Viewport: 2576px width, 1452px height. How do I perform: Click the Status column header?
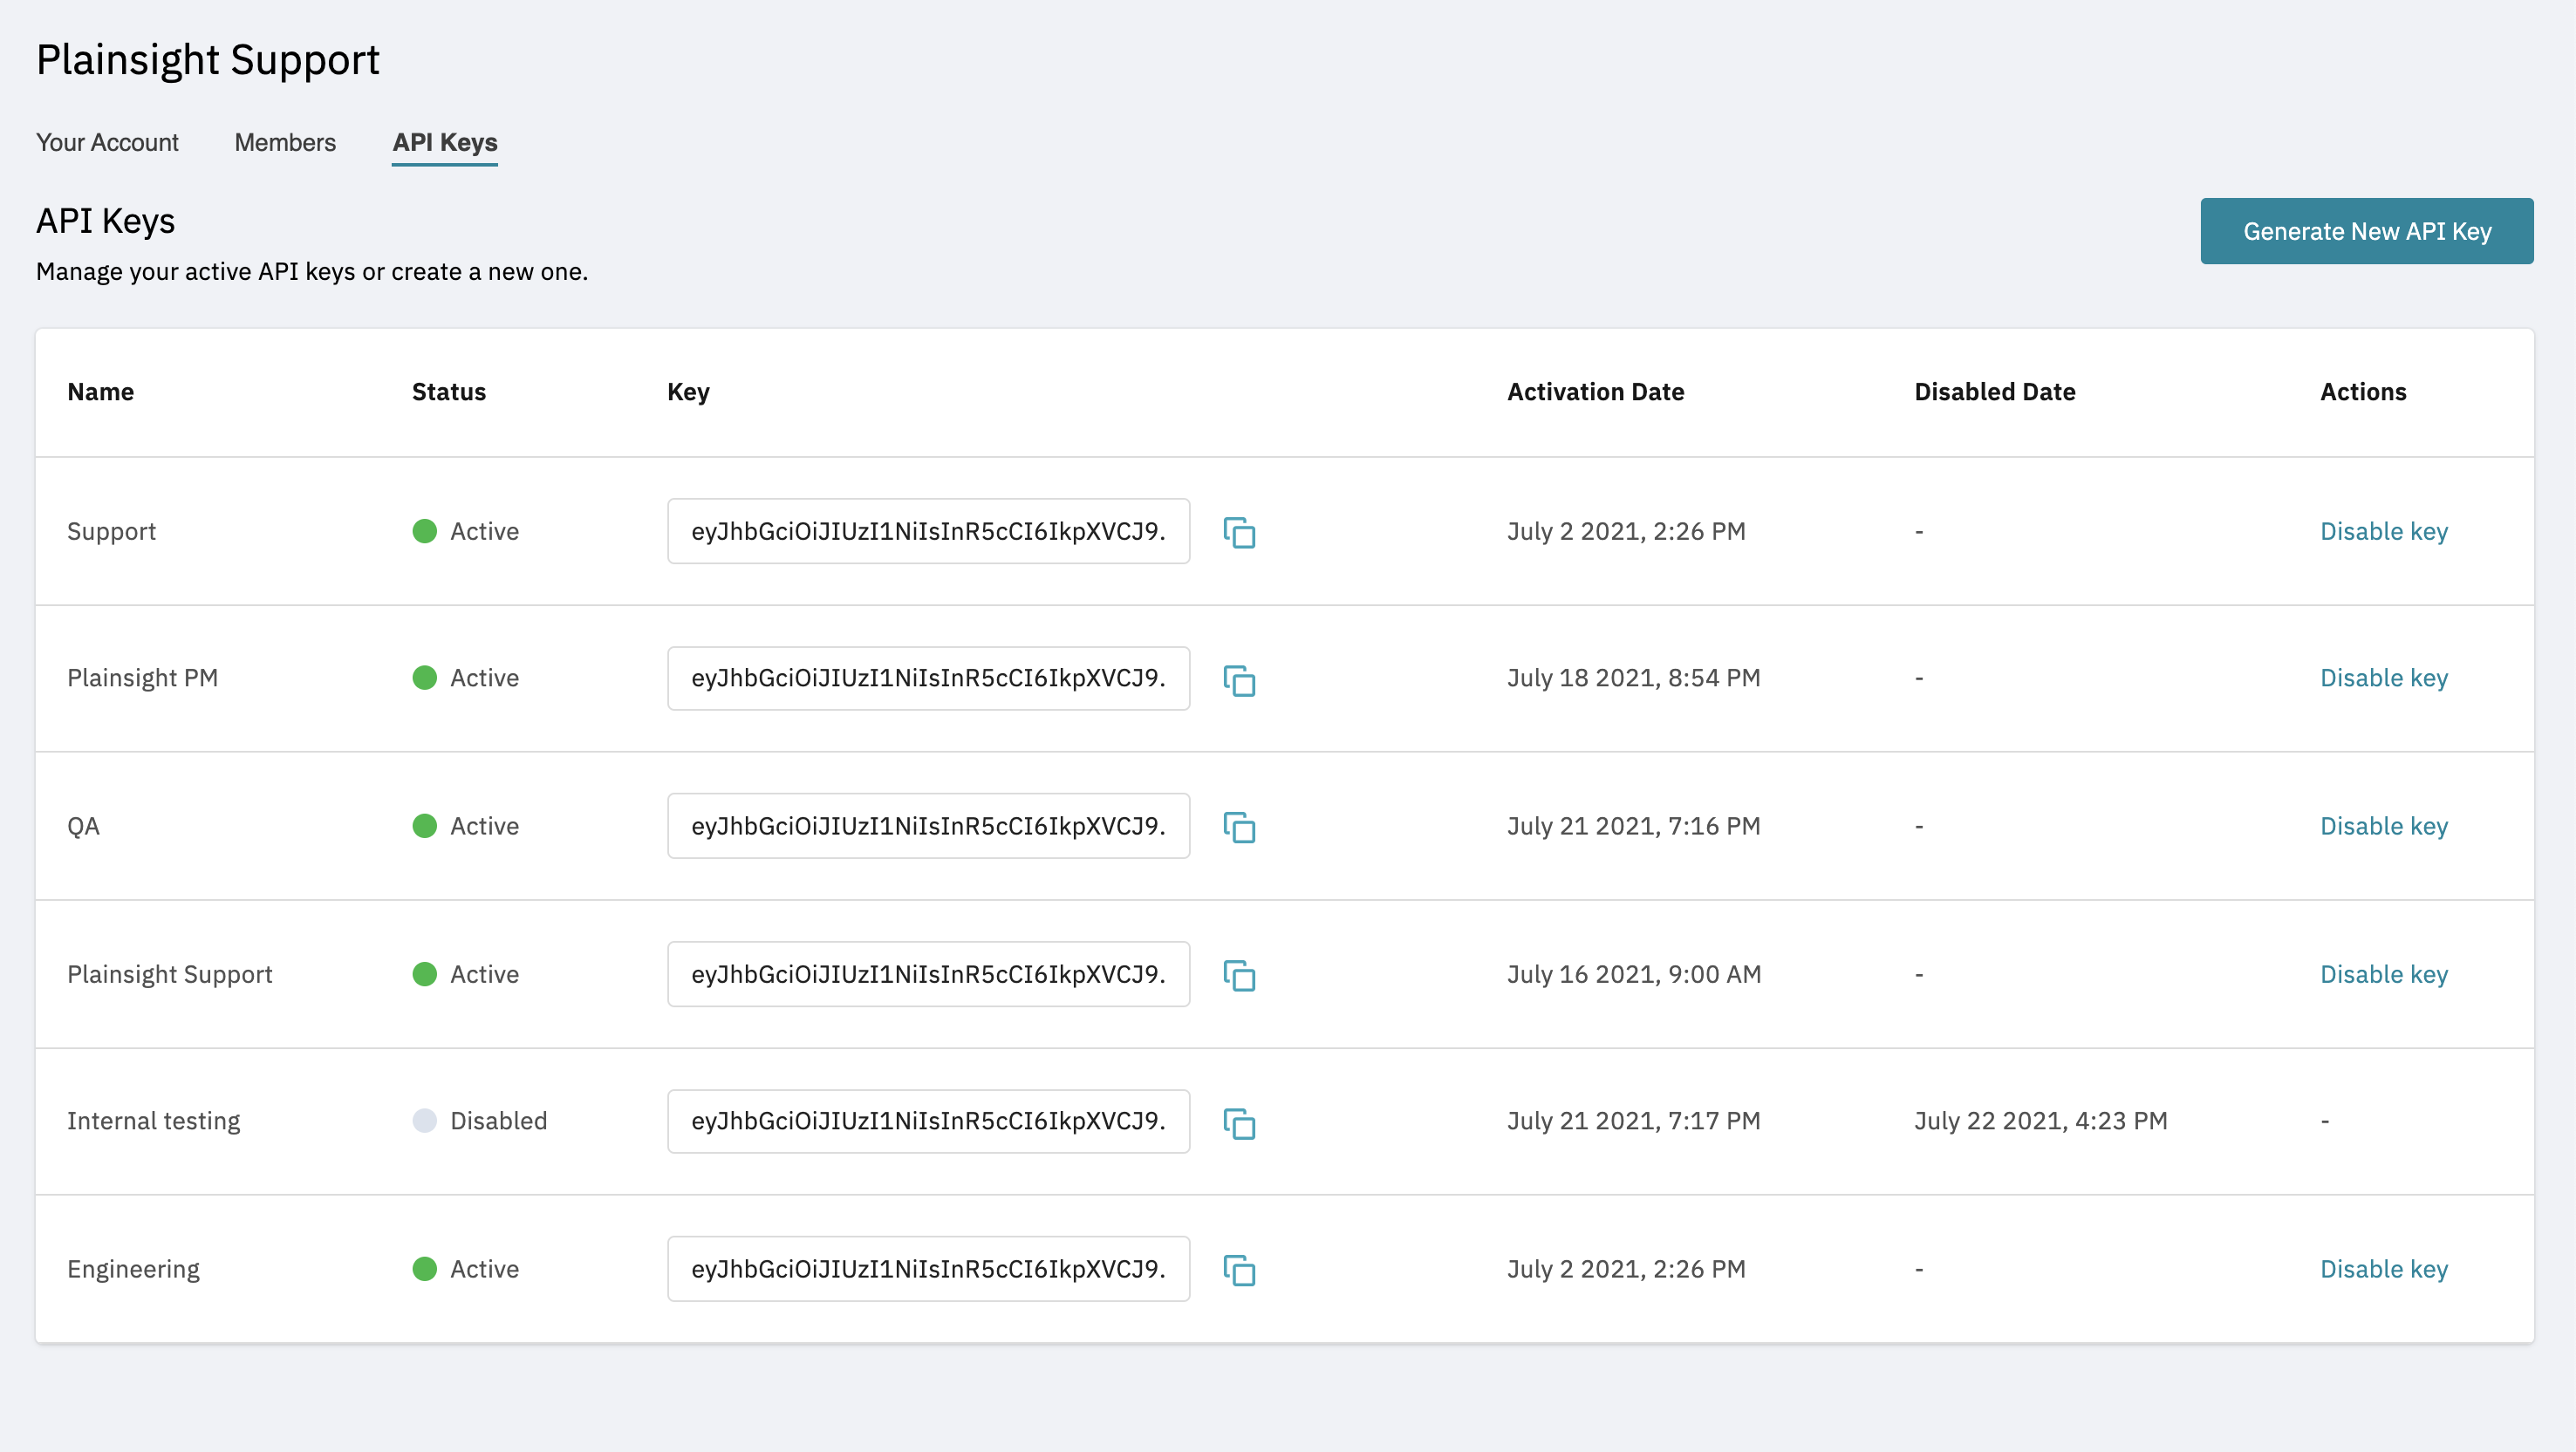click(449, 392)
